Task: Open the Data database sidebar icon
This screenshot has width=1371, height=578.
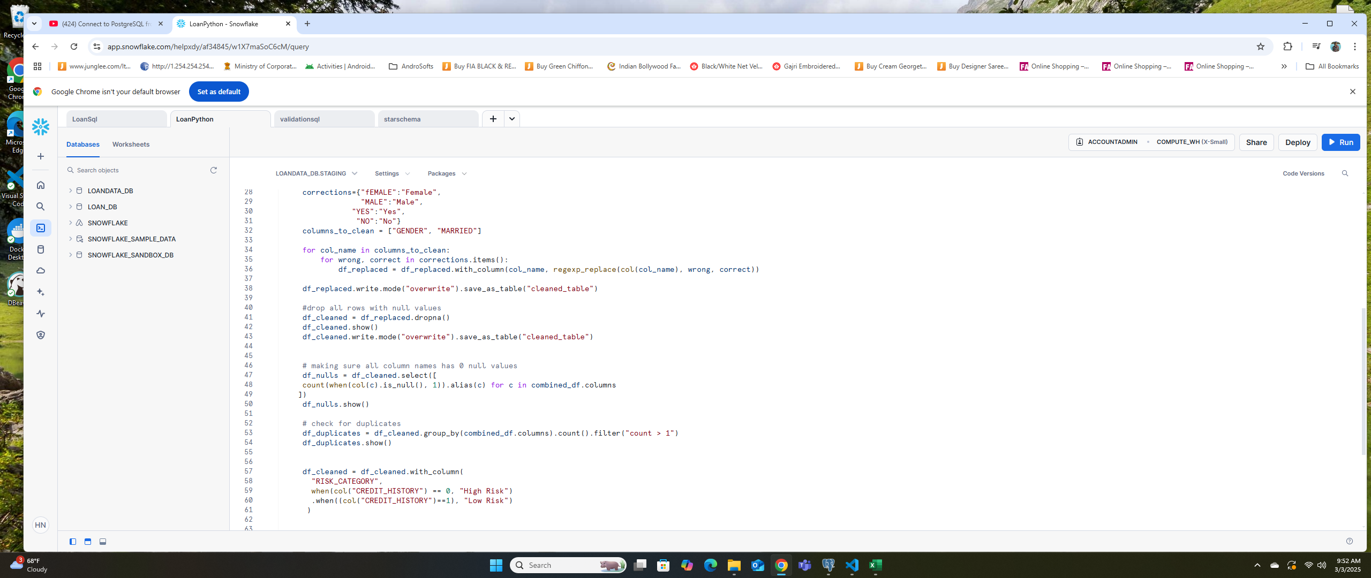Action: pos(41,249)
